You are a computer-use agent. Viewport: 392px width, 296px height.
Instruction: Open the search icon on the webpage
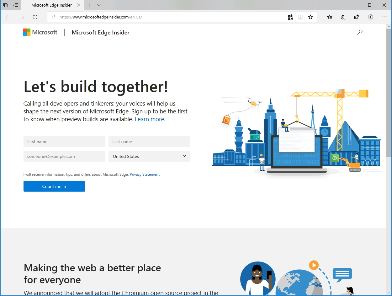point(360,32)
